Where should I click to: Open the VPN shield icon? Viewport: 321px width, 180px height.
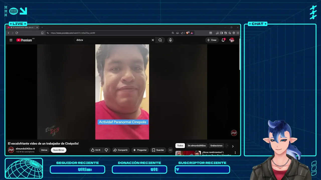[x=234, y=33]
